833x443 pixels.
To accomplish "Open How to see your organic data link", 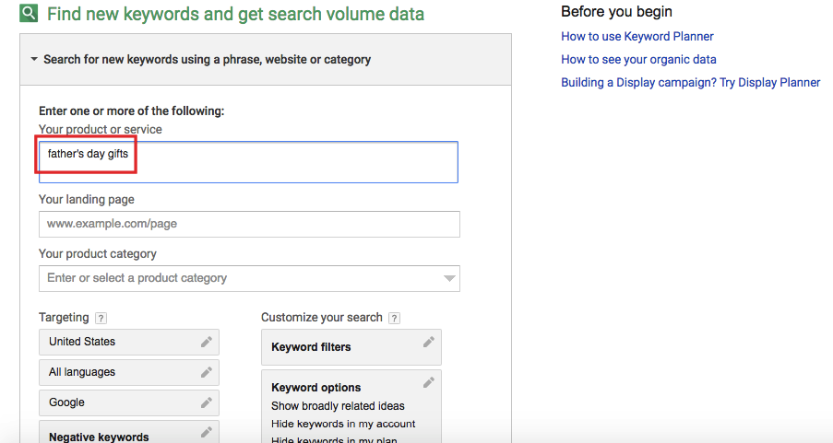I will [638, 60].
